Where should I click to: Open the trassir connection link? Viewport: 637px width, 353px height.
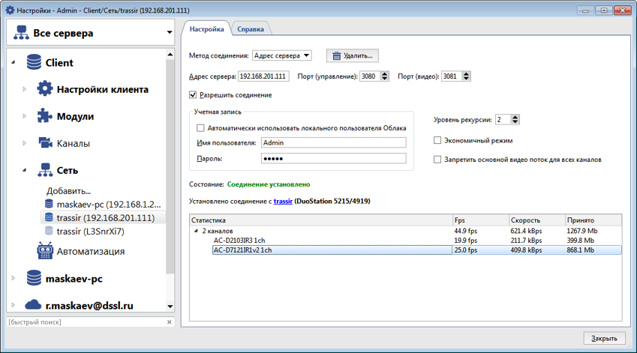click(282, 202)
